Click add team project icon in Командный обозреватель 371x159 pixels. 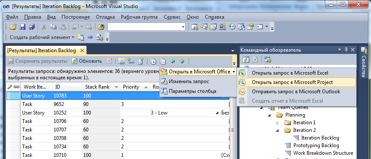tap(268, 60)
